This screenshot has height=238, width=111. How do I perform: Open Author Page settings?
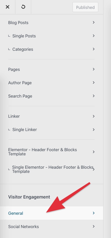51,83
